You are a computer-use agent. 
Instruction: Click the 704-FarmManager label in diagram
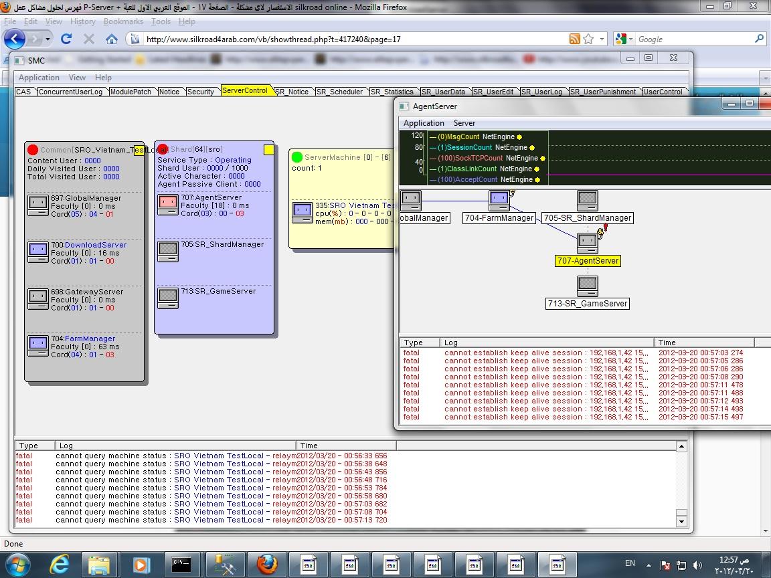coord(499,218)
